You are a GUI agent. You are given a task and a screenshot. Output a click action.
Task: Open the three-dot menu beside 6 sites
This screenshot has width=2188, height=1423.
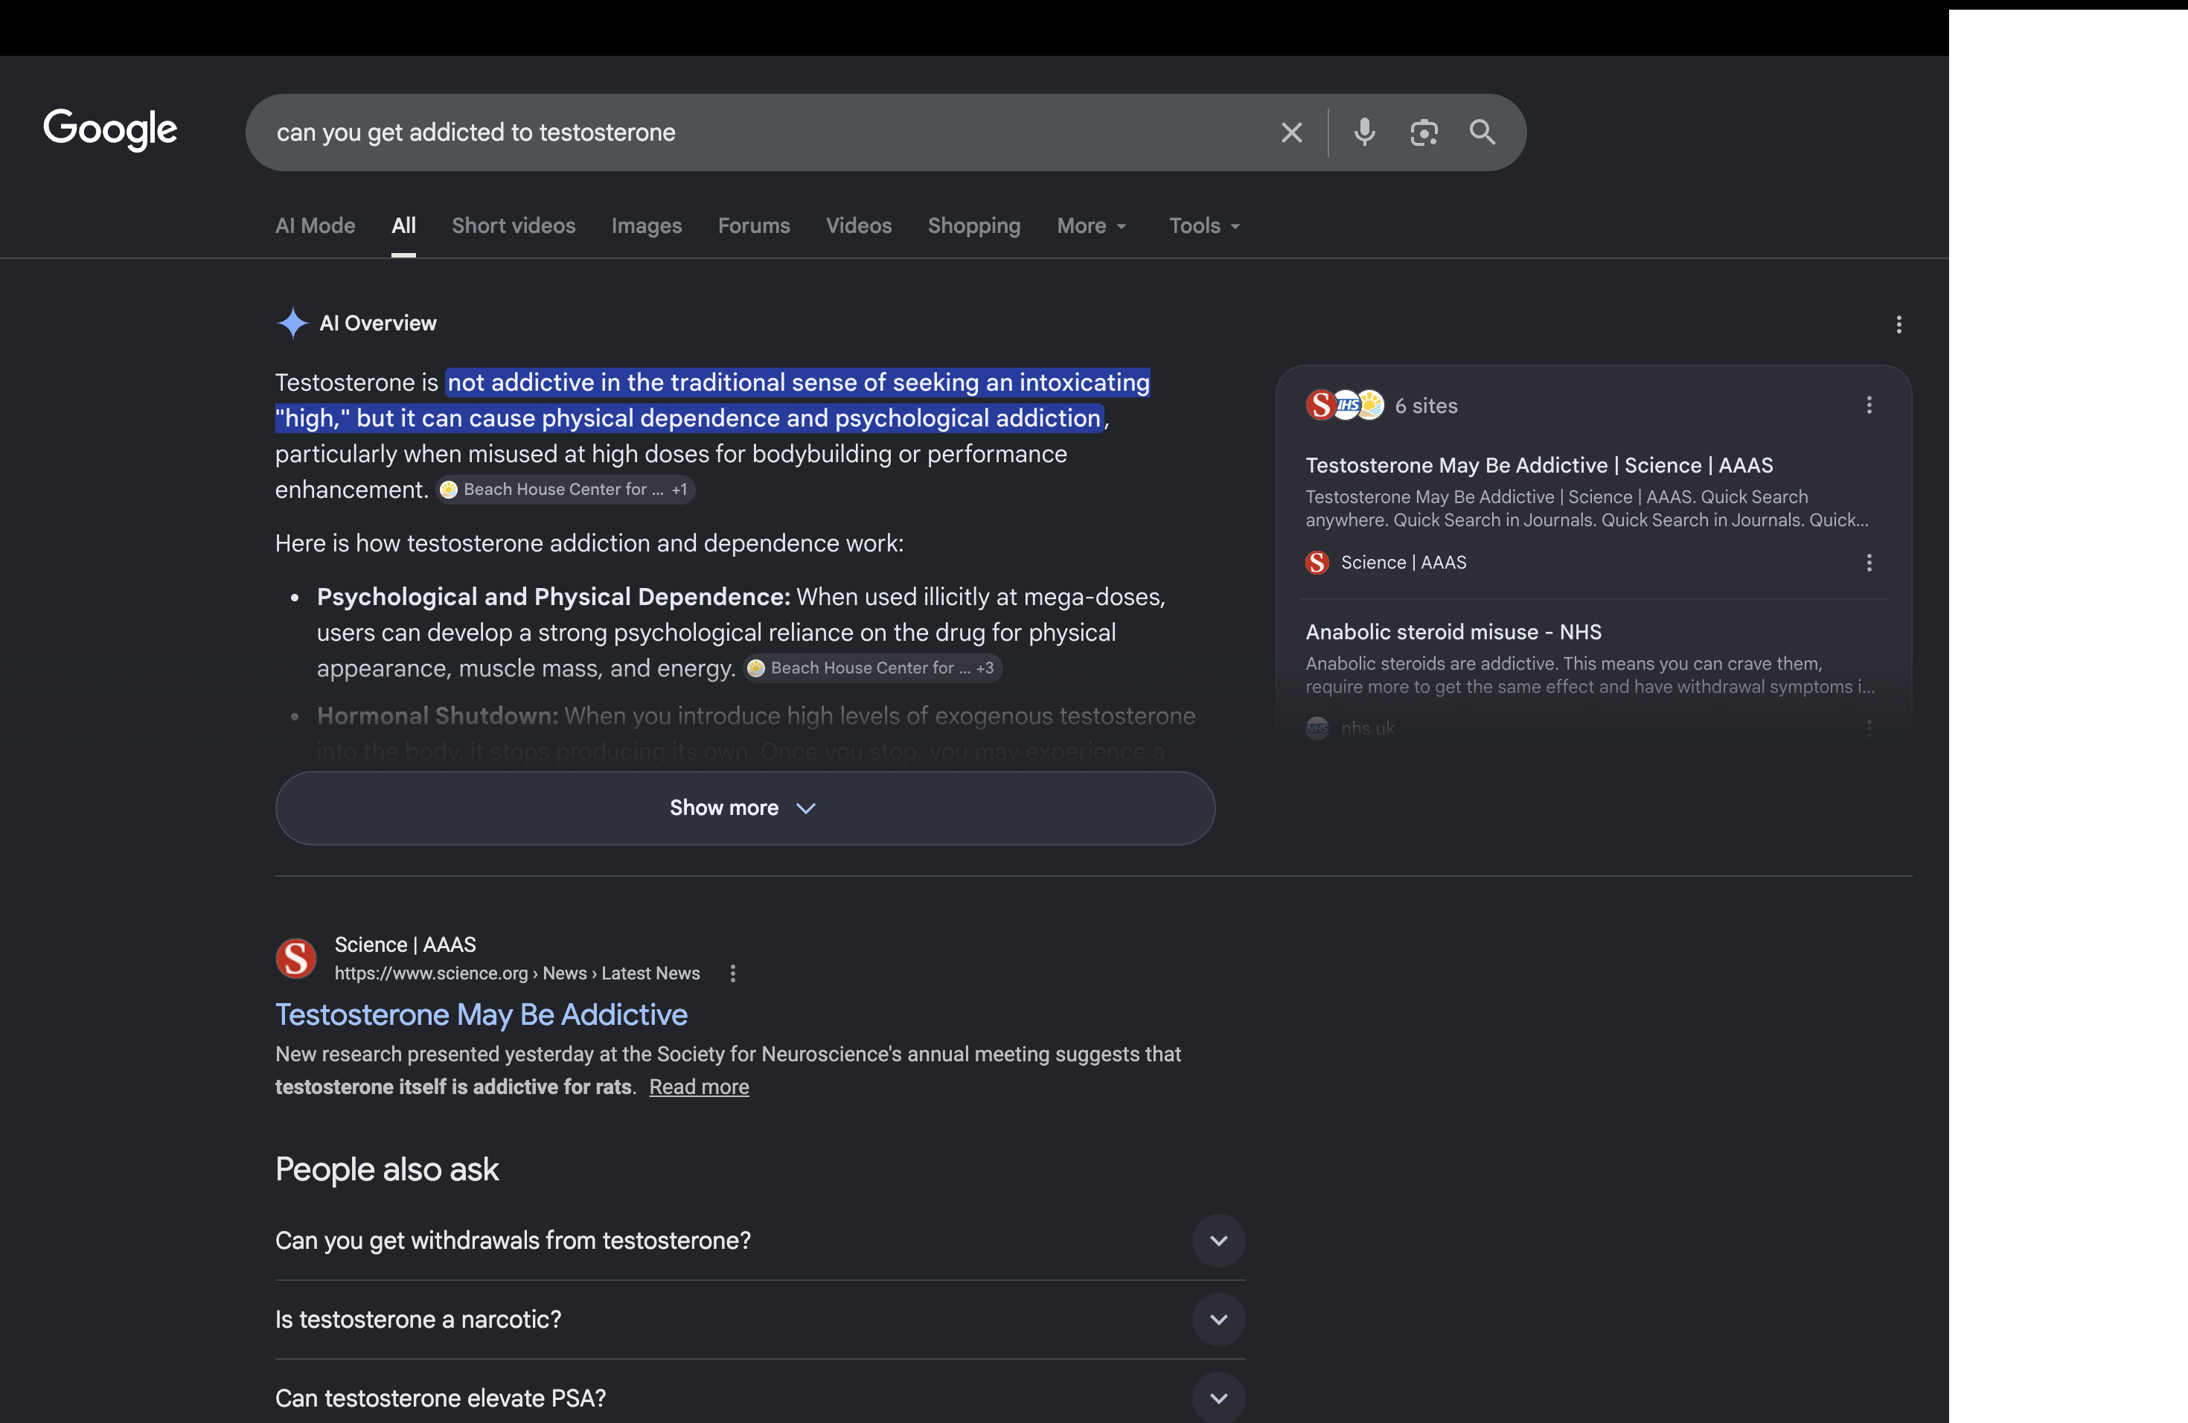point(1868,404)
